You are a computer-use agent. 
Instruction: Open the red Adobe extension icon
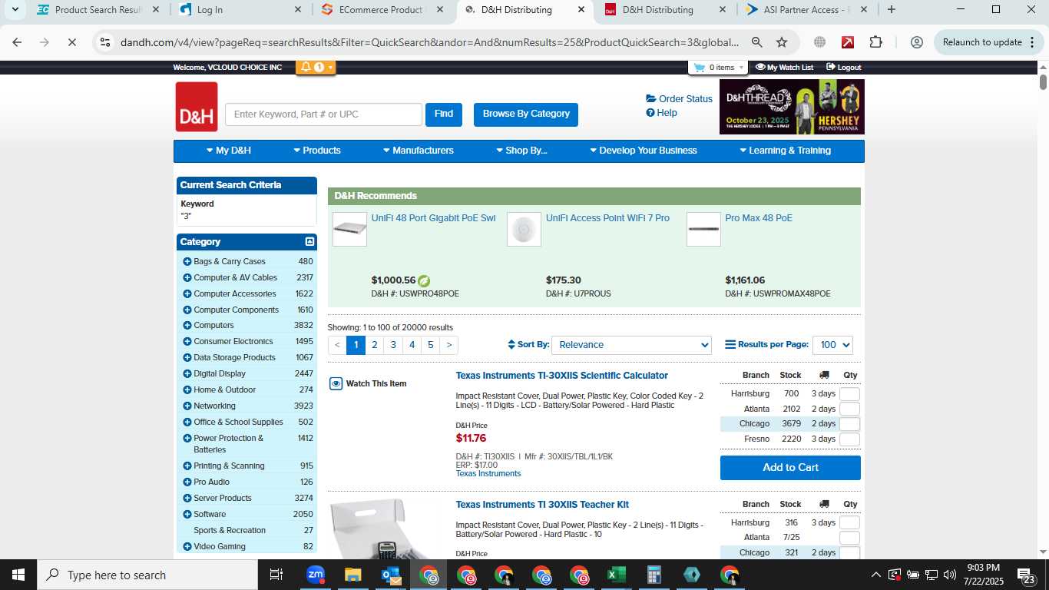pyautogui.click(x=848, y=42)
